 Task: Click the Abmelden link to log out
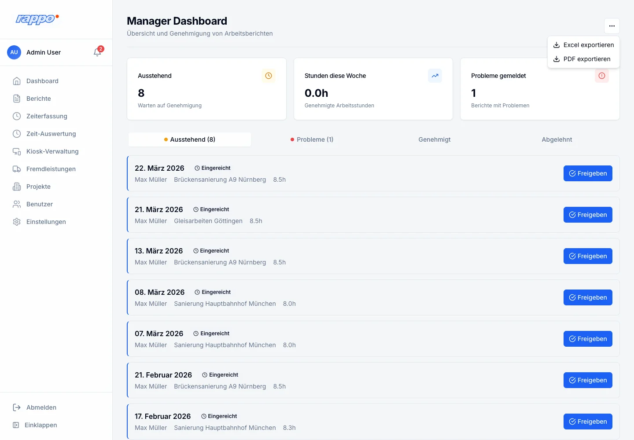[x=56, y=407]
